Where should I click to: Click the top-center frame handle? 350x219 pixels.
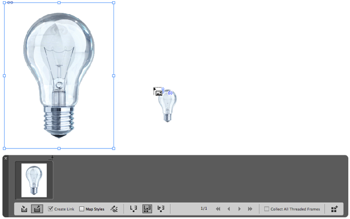point(59,3)
